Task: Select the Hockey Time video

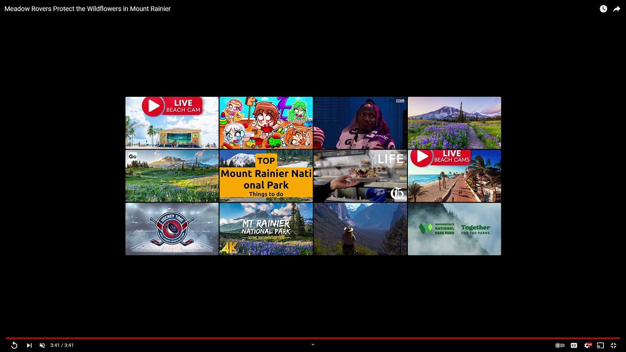Action: click(x=172, y=229)
